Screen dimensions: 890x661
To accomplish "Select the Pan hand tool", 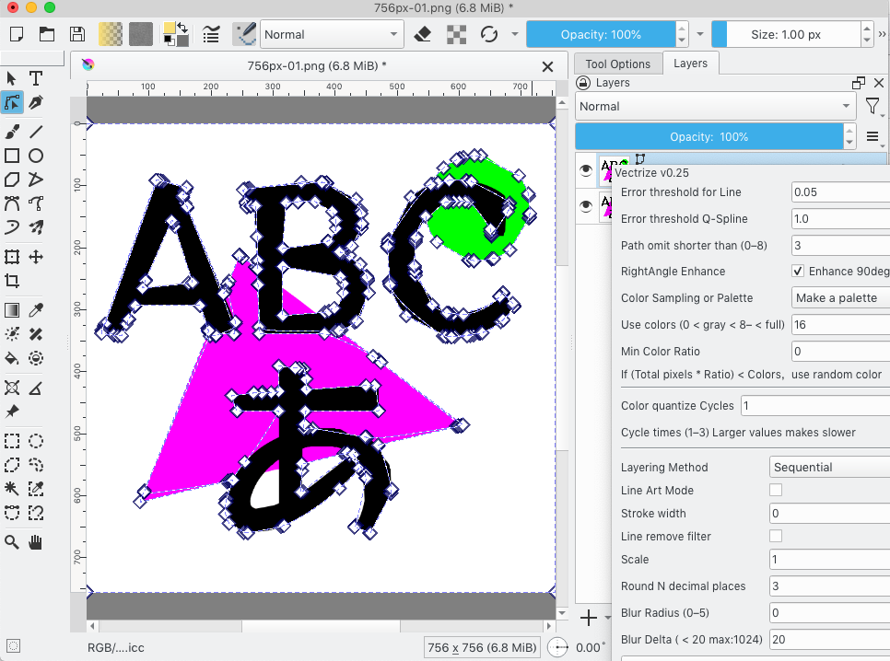I will click(x=36, y=542).
